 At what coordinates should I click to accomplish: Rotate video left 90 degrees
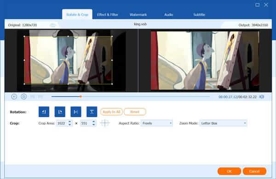[x=44, y=112]
